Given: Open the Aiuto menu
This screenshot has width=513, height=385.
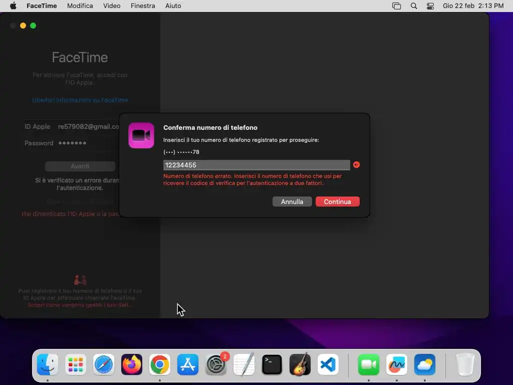Looking at the screenshot, I should pyautogui.click(x=173, y=6).
